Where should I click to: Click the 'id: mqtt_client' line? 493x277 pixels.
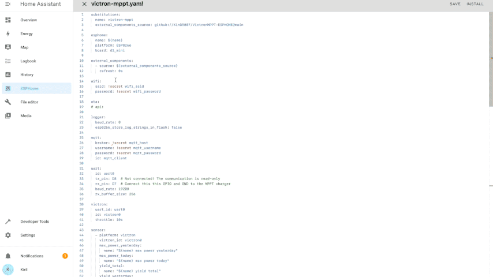(111, 158)
